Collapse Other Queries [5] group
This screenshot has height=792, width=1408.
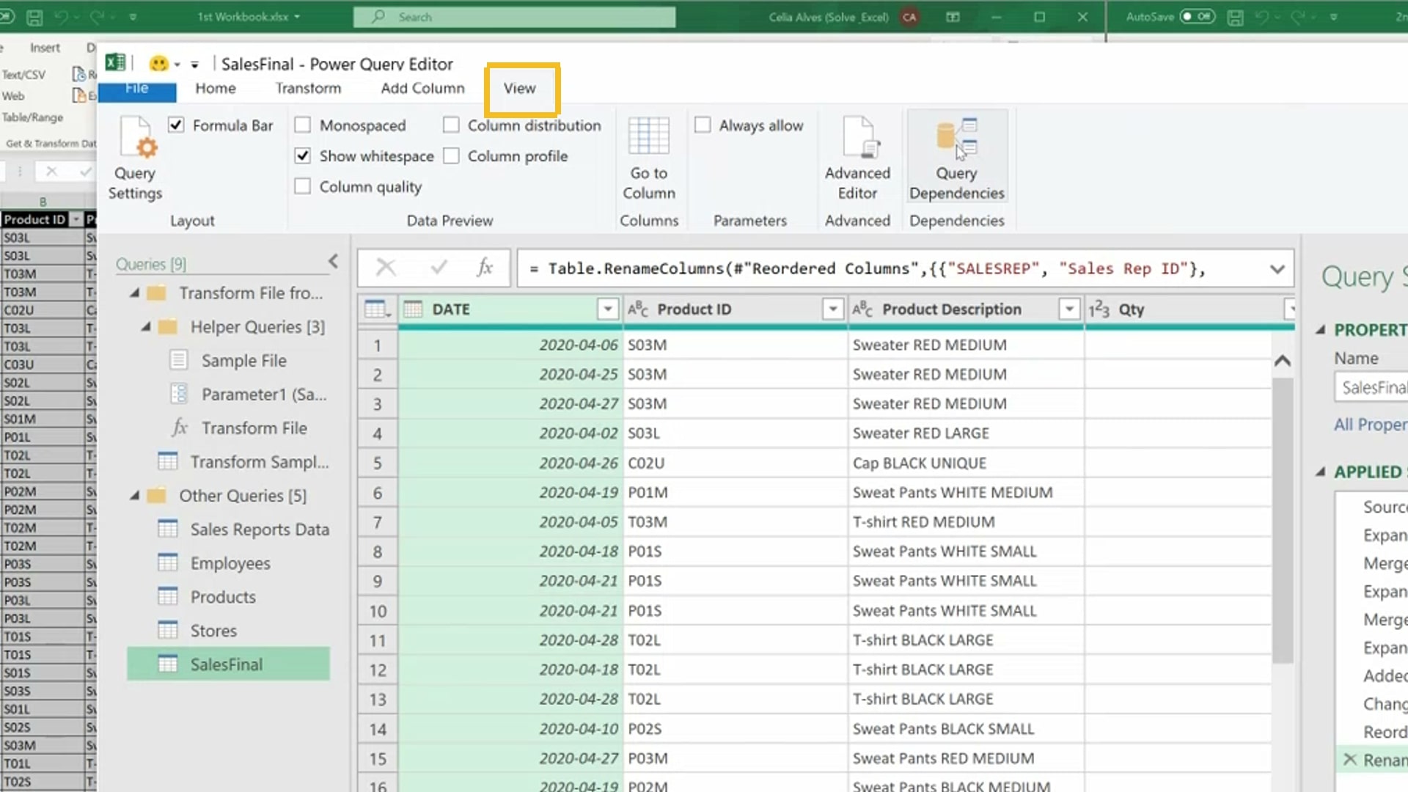point(135,496)
